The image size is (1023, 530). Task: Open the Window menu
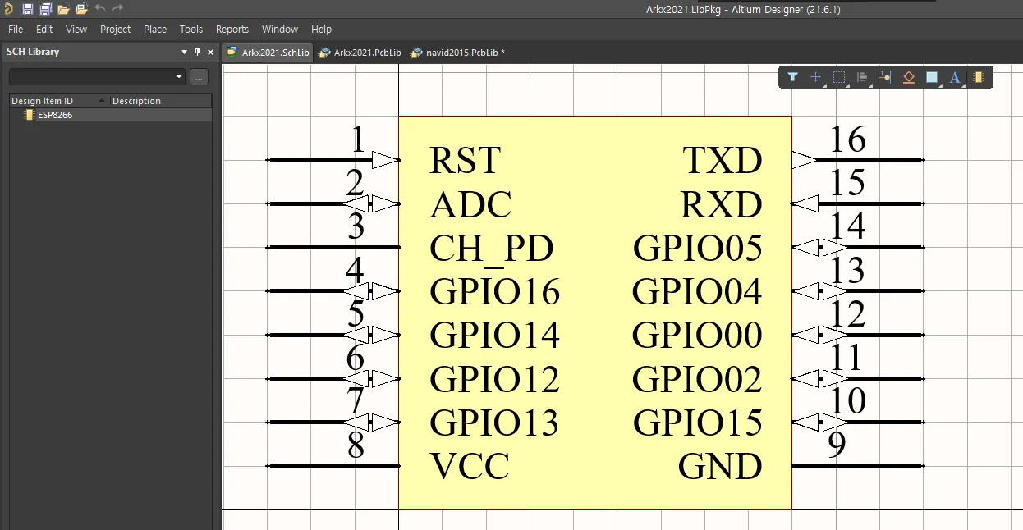click(280, 29)
